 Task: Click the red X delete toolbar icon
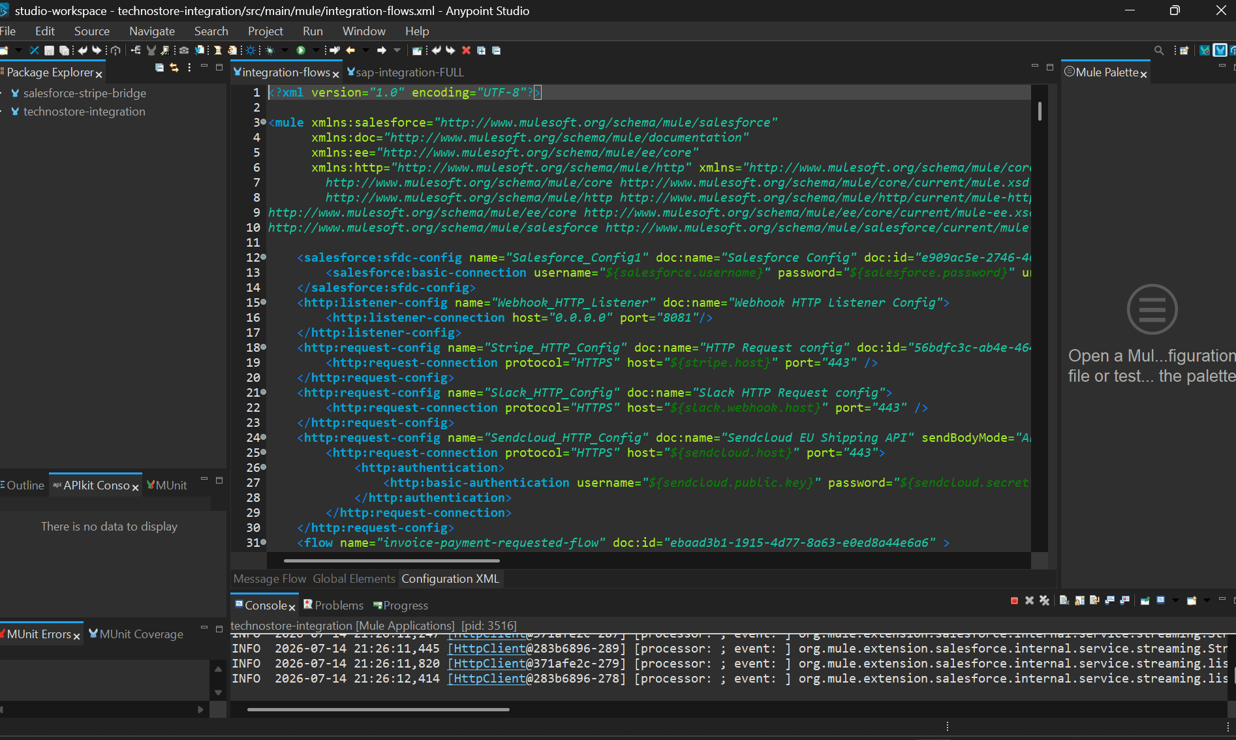tap(466, 50)
